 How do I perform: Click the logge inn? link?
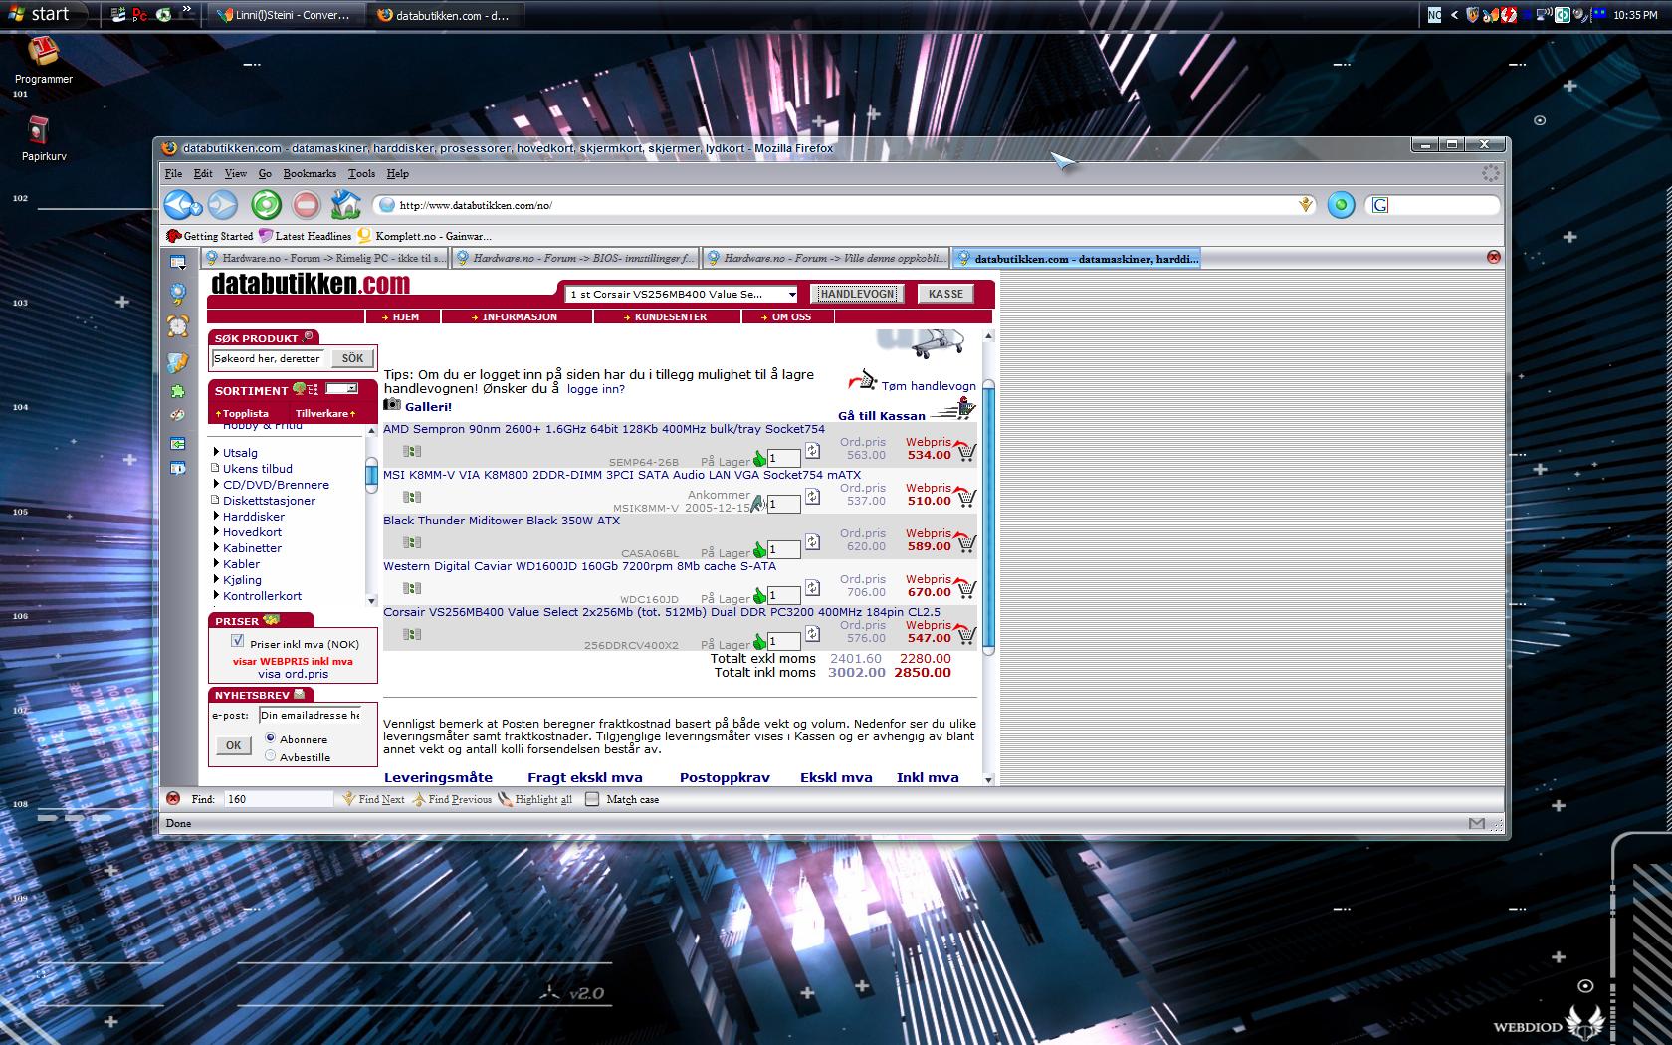point(595,389)
